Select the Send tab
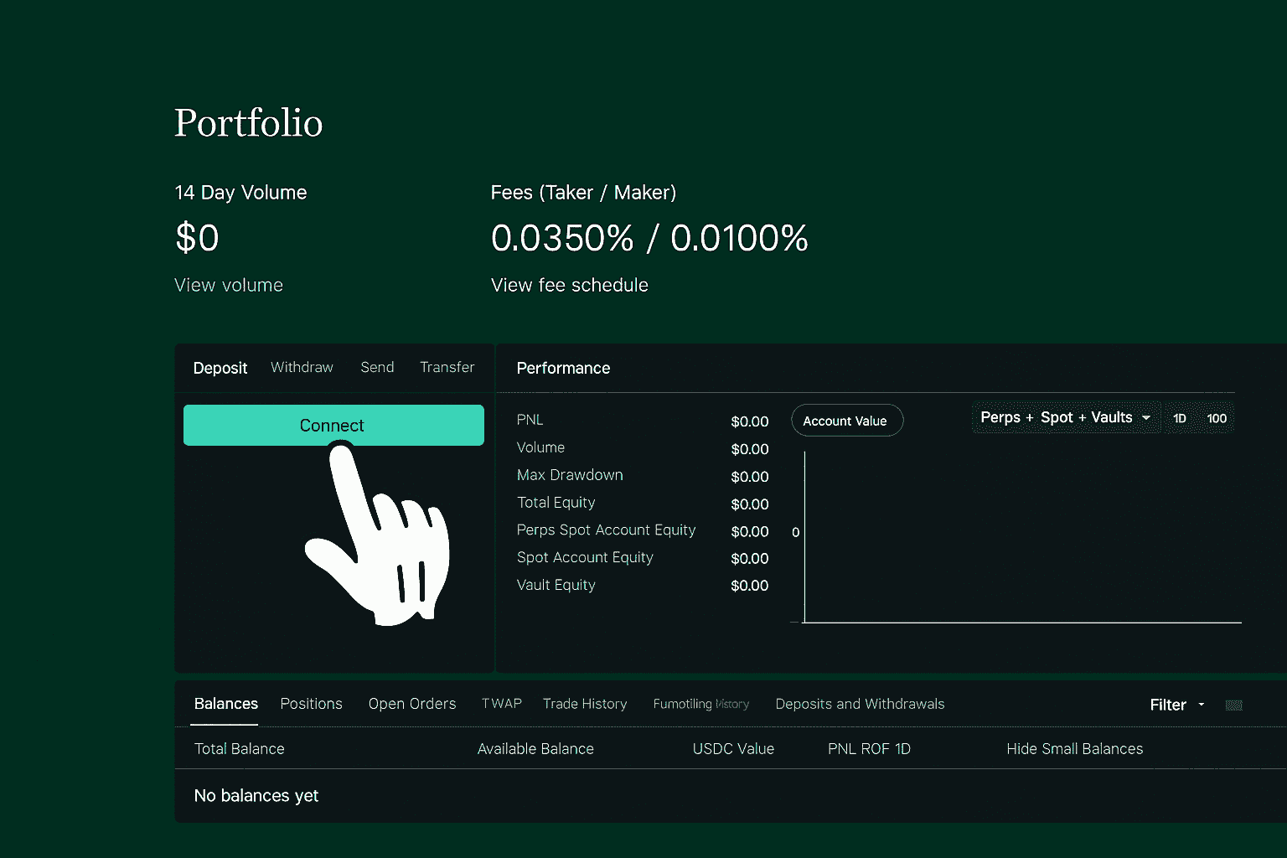This screenshot has width=1287, height=858. 376,367
